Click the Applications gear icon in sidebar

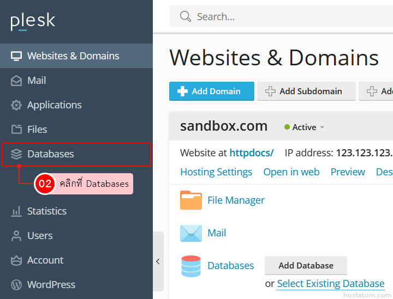coord(16,105)
